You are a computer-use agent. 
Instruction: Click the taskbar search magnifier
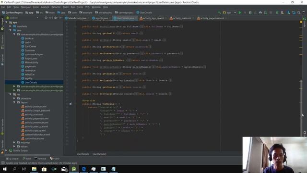point(14,169)
